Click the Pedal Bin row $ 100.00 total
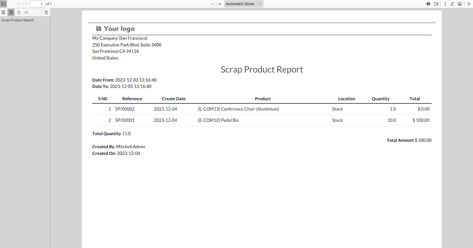The width and height of the screenshot is (473, 248). point(421,120)
